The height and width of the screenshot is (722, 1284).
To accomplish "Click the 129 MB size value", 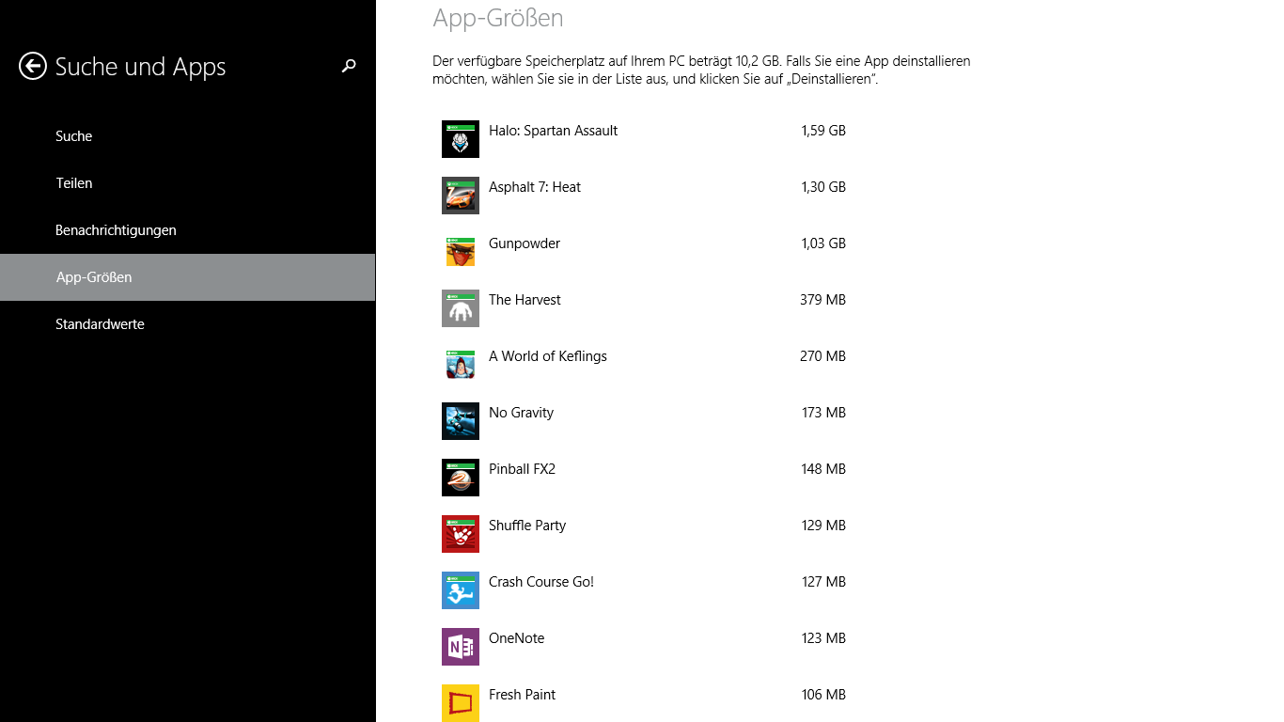I will (x=823, y=526).
